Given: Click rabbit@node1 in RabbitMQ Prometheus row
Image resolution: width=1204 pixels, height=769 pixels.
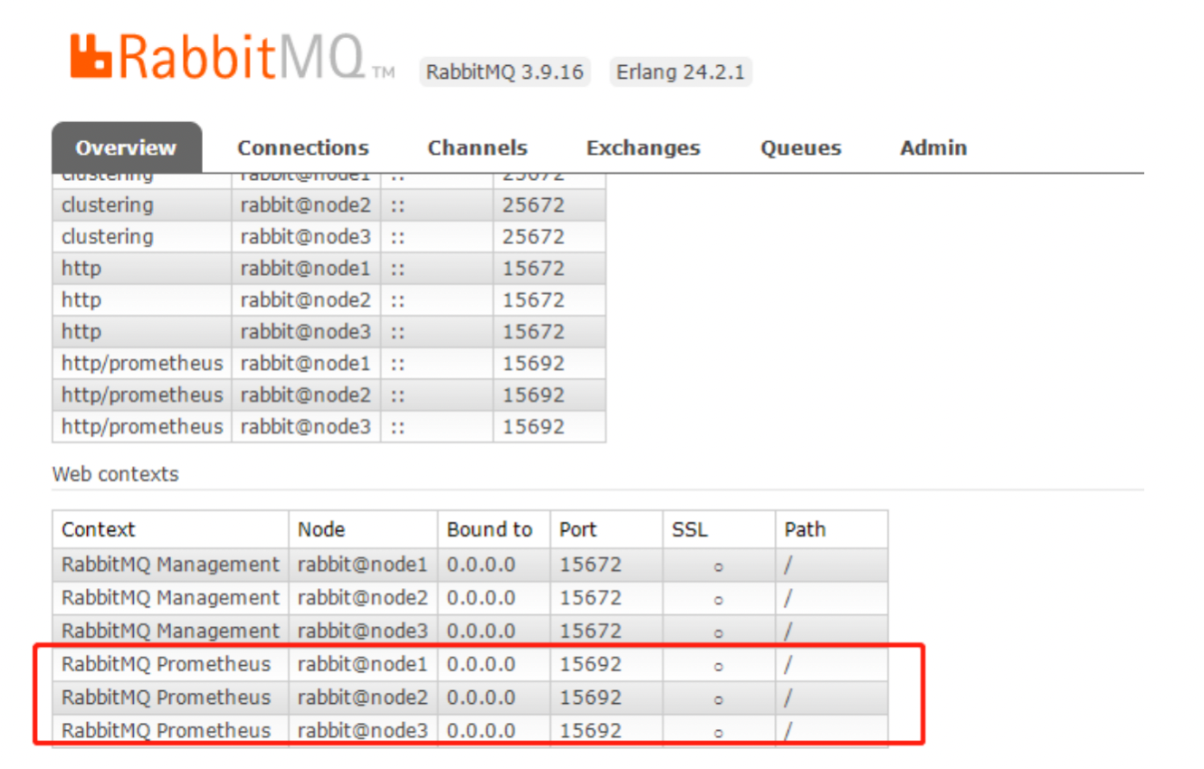Looking at the screenshot, I should pyautogui.click(x=362, y=664).
